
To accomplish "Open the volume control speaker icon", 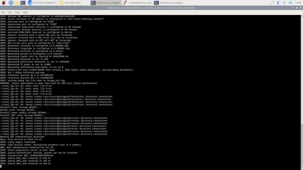I will 290,3.
